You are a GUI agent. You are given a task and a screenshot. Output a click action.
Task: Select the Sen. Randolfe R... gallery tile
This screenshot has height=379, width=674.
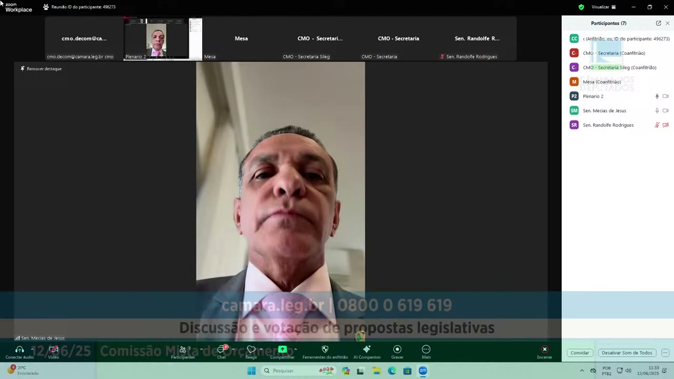click(477, 39)
